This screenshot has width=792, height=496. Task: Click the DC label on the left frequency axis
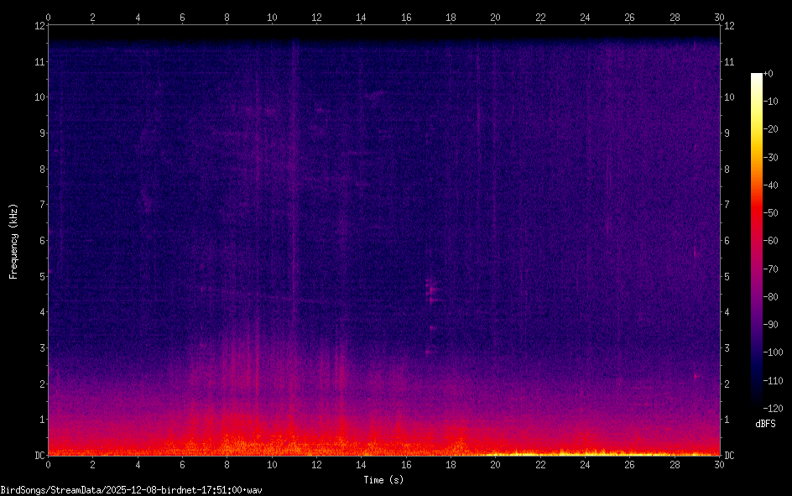pyautogui.click(x=38, y=456)
